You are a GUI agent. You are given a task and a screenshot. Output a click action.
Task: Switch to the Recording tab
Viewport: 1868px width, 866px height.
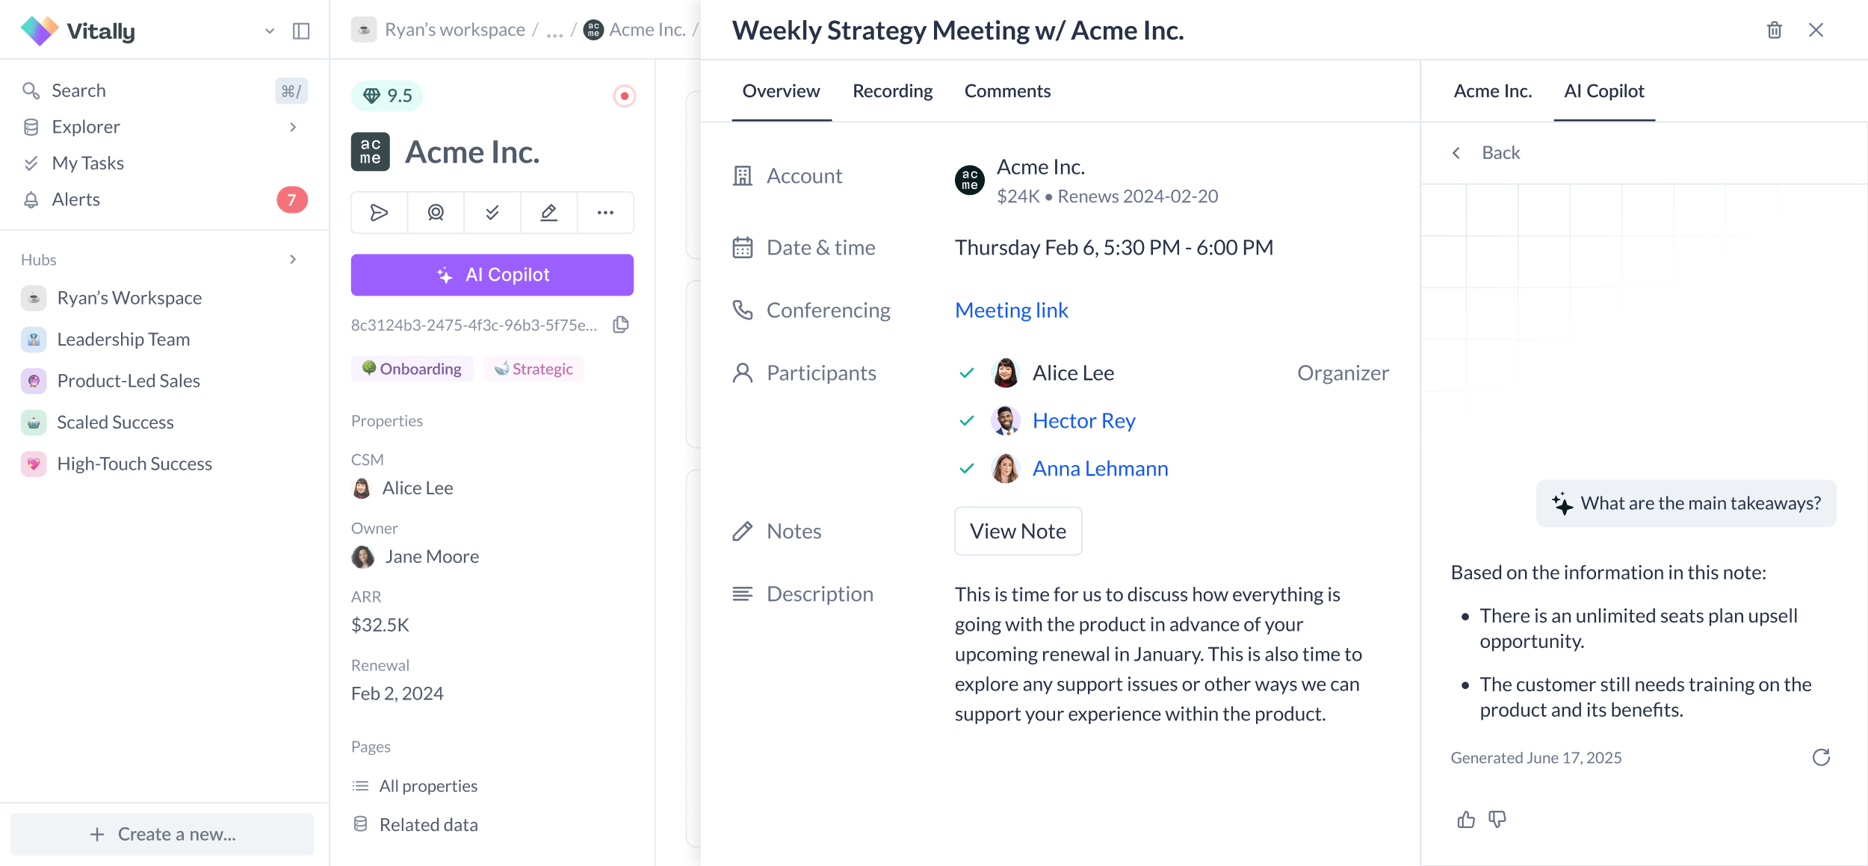[893, 91]
